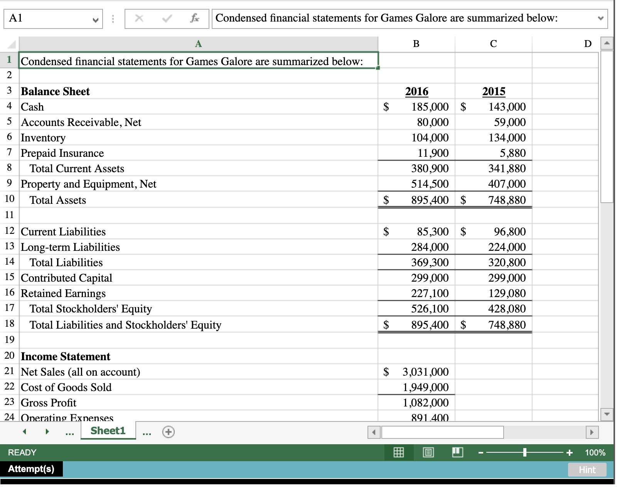Click the Hint button

click(x=587, y=470)
